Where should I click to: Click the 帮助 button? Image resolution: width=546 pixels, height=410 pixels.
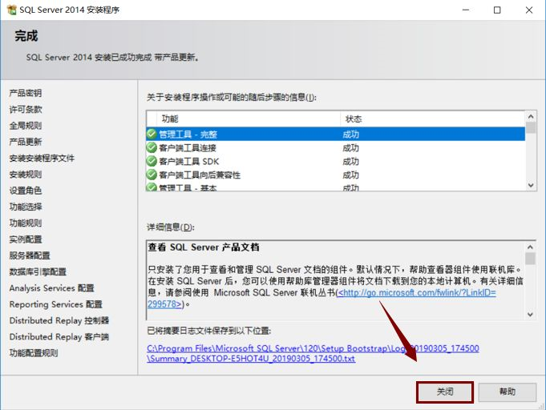pos(507,392)
